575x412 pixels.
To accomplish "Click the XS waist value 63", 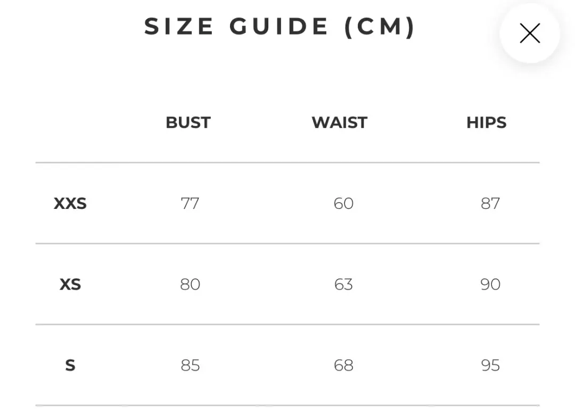I will (343, 284).
